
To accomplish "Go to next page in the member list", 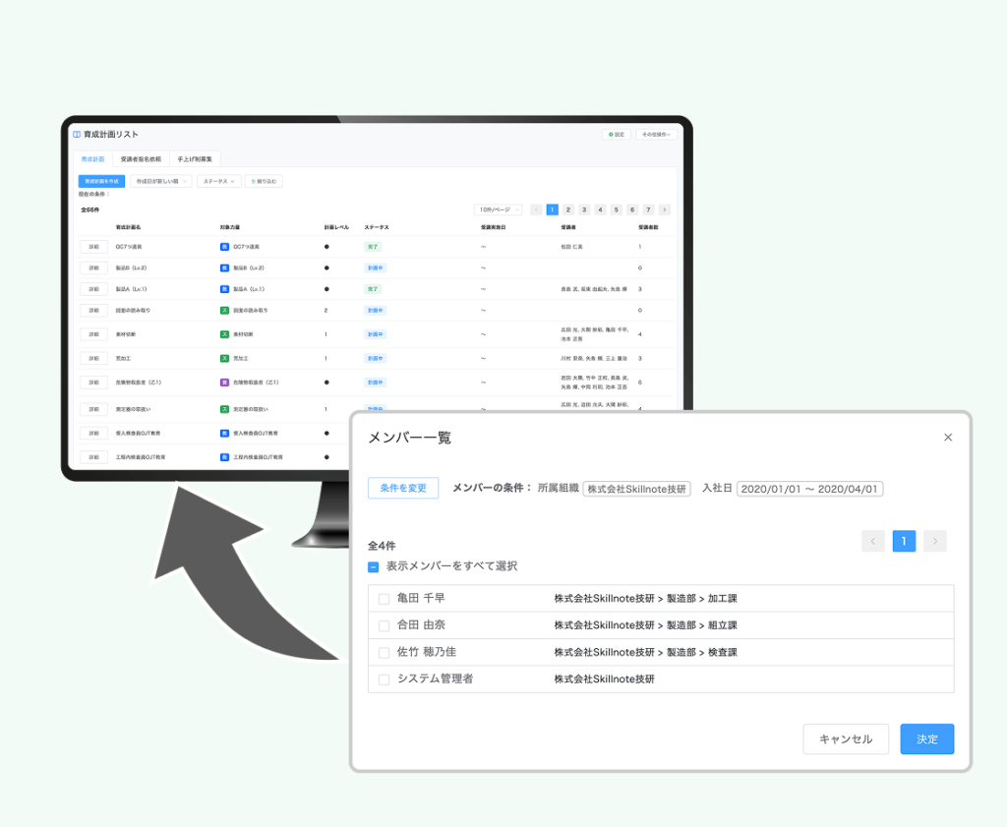I will point(935,541).
